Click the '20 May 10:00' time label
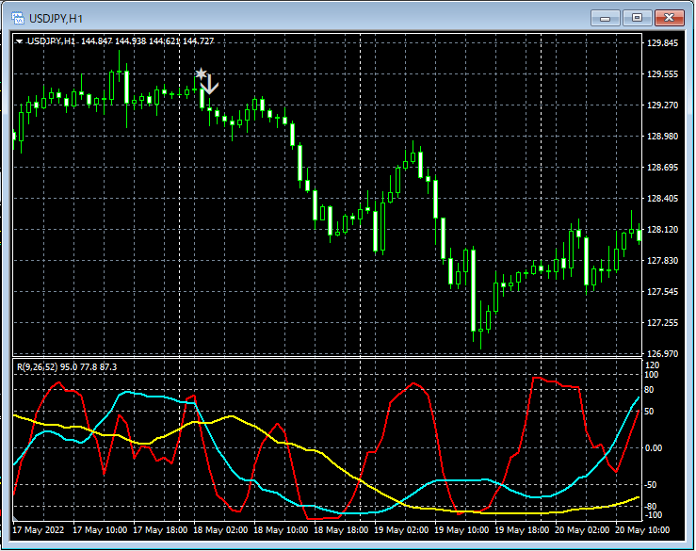696x551 pixels. (x=642, y=530)
